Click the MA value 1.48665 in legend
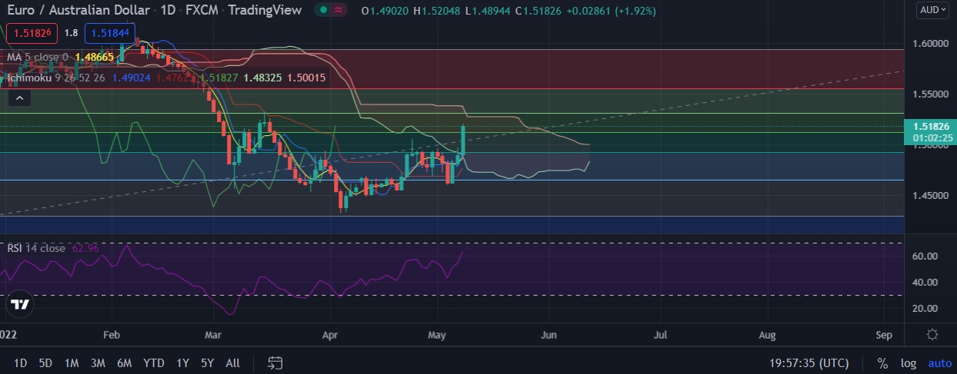 point(95,57)
